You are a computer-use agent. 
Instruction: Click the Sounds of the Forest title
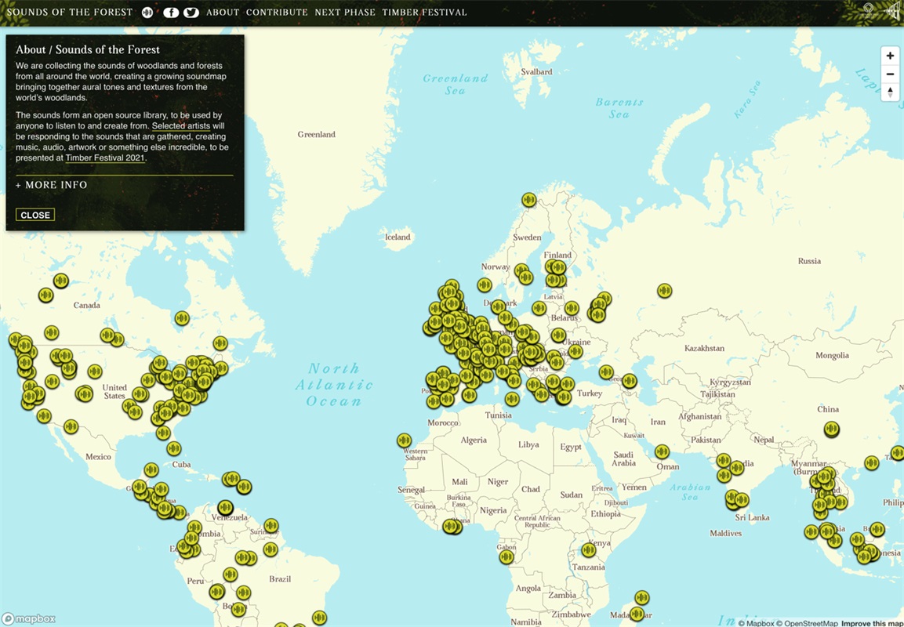point(70,13)
